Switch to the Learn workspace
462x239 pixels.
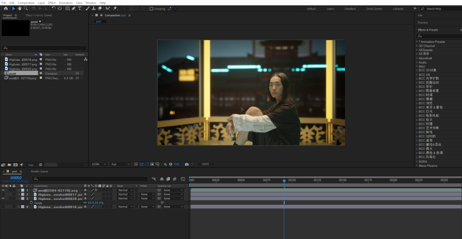pyautogui.click(x=330, y=9)
